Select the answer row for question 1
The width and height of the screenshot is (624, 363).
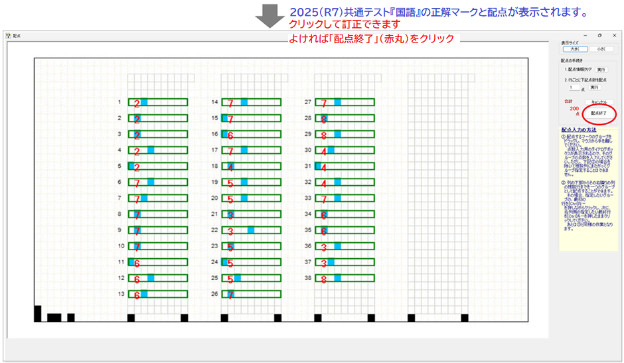[x=158, y=102]
